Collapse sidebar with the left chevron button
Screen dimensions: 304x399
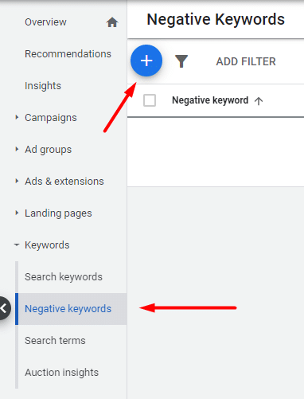pos(4,308)
